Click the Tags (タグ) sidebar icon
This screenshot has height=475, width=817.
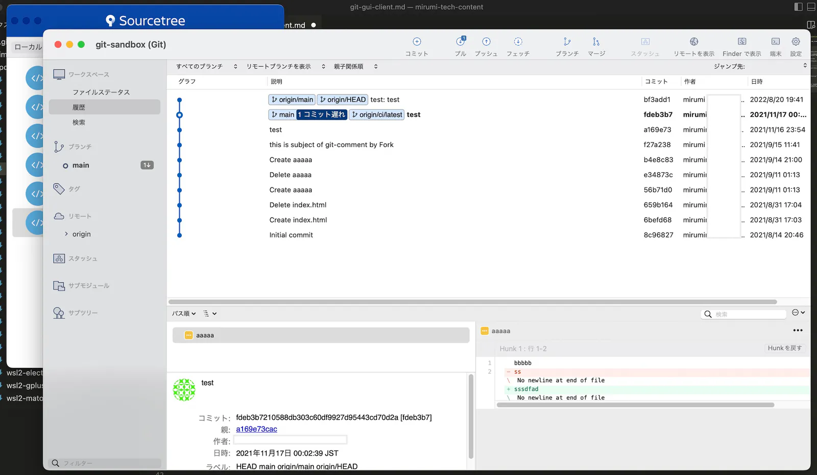click(59, 189)
